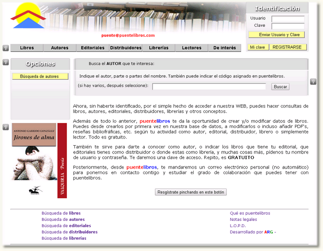Open Notas legales link
The height and width of the screenshot is (251, 323).
click(244, 219)
